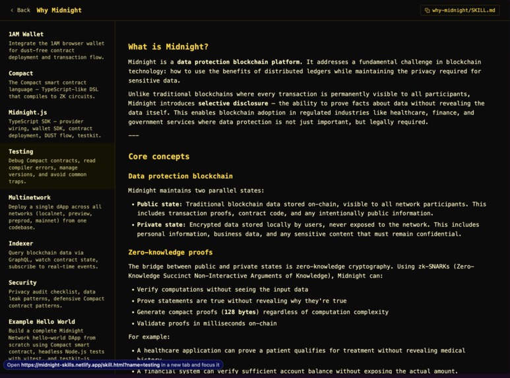Click the copy icon beside why-midnight/SKILL.md

[x=427, y=11]
